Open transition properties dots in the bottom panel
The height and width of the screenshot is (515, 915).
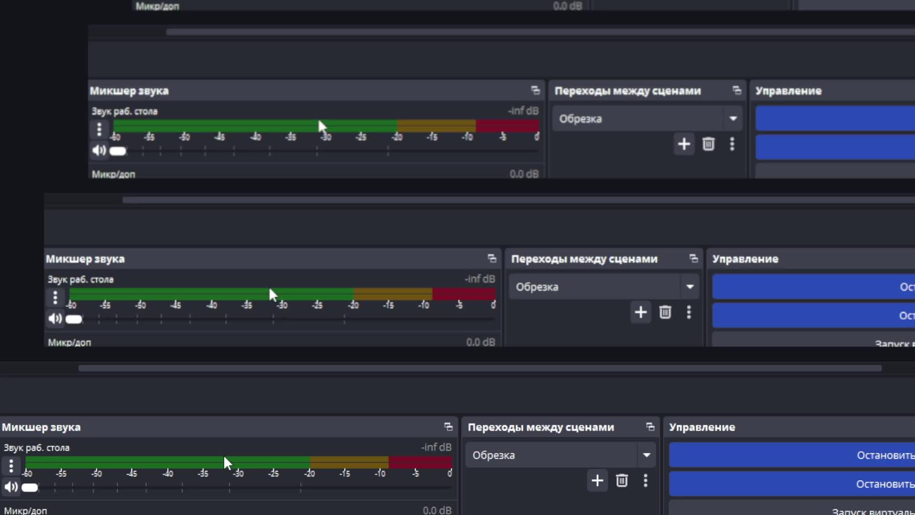[645, 480]
